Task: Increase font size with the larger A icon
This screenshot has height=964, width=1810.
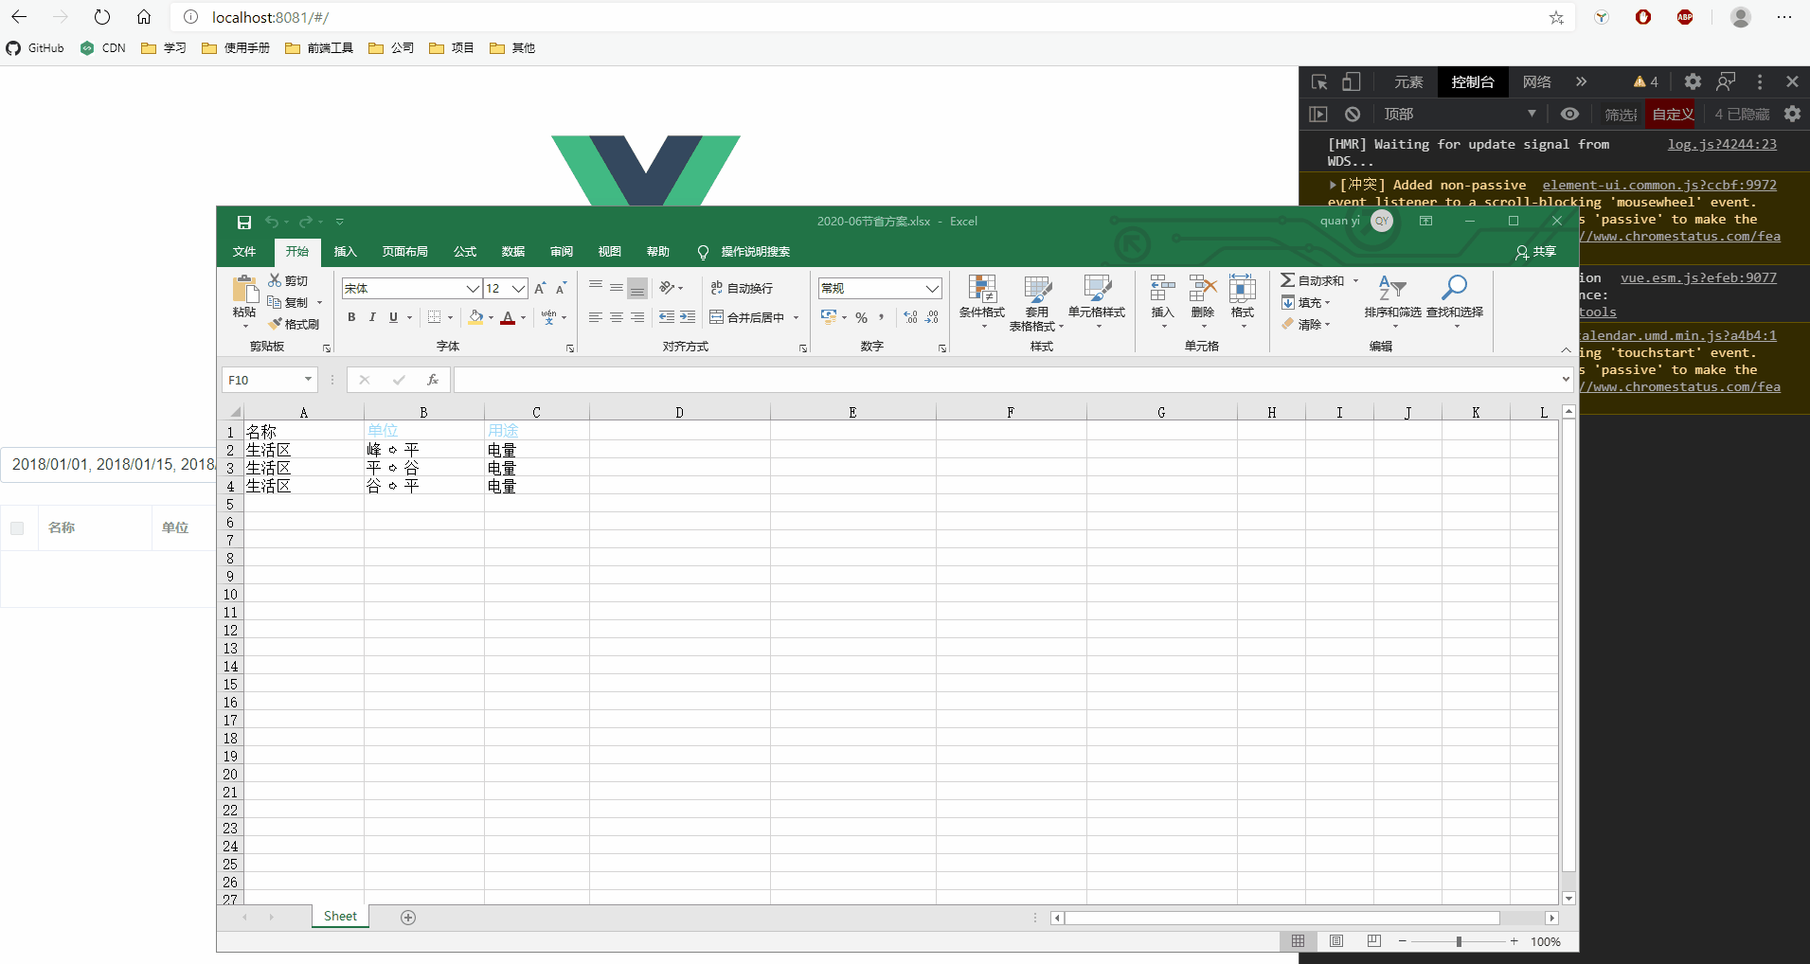Action: (x=540, y=288)
